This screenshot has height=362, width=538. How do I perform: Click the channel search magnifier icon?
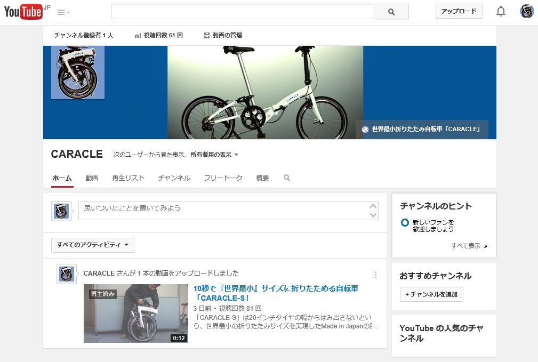click(287, 178)
